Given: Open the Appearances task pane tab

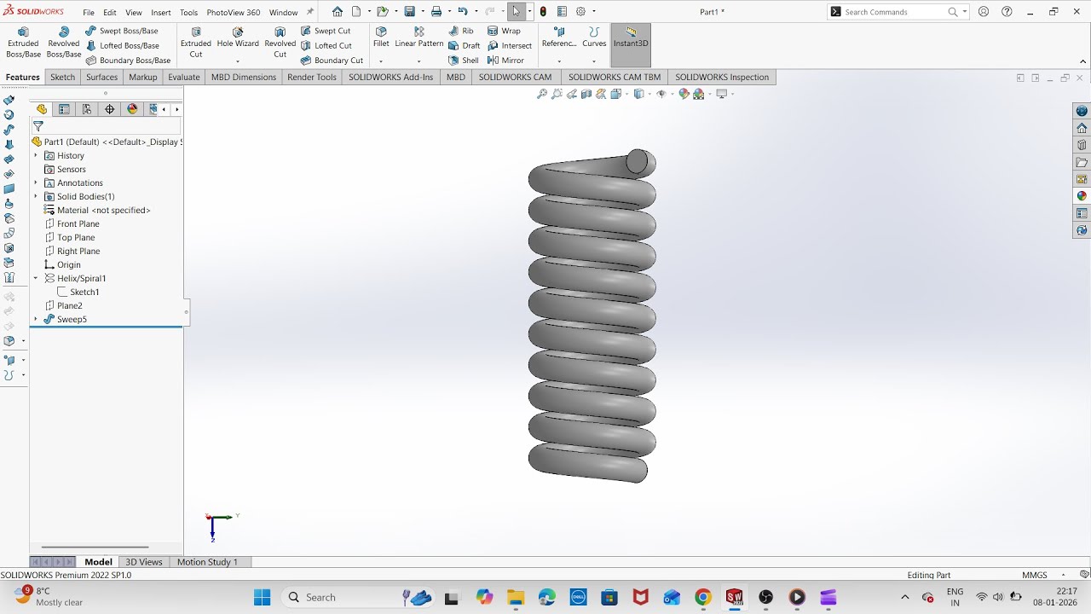Looking at the screenshot, I should pyautogui.click(x=1082, y=196).
